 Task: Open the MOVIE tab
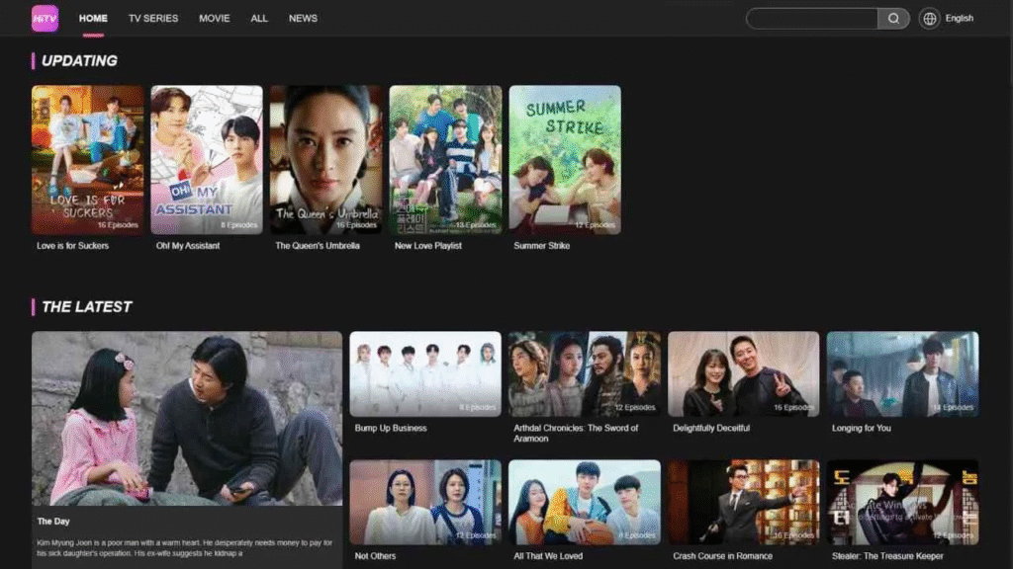tap(215, 18)
